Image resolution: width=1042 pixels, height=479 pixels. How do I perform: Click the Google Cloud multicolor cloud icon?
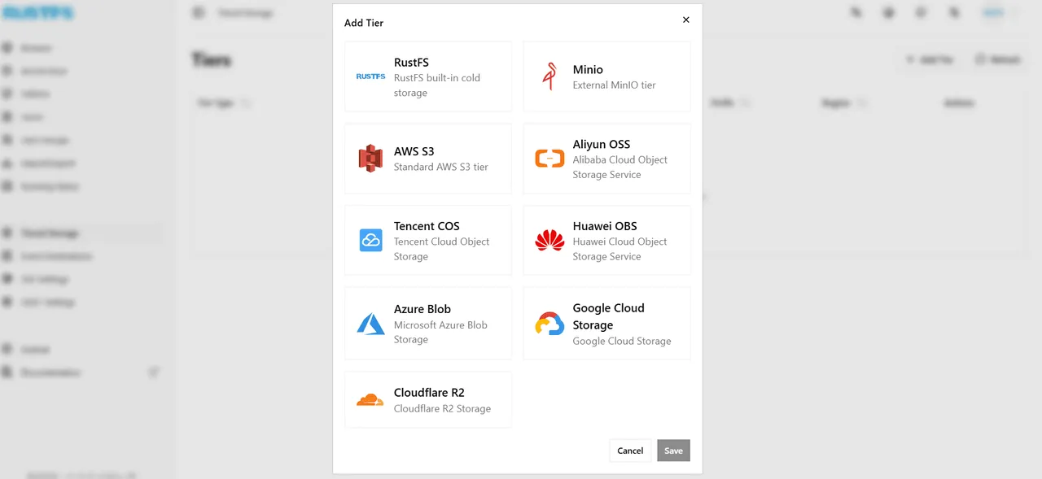coord(549,324)
